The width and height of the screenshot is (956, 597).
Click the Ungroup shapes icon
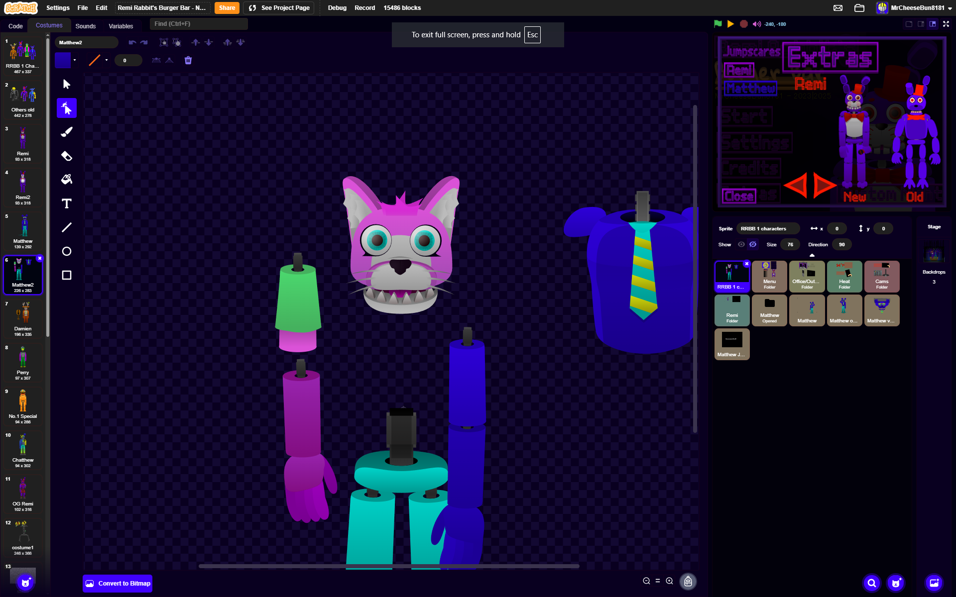click(x=177, y=43)
